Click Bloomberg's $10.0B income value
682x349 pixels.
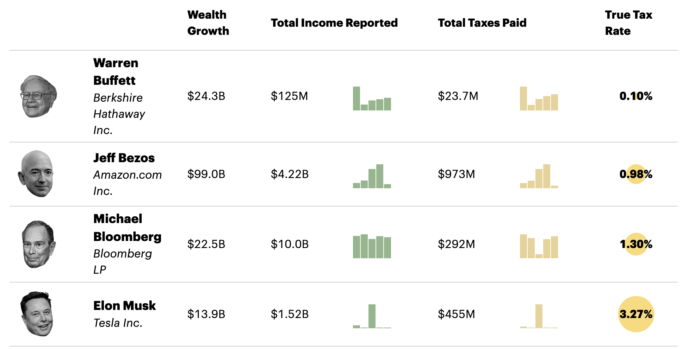(x=290, y=244)
